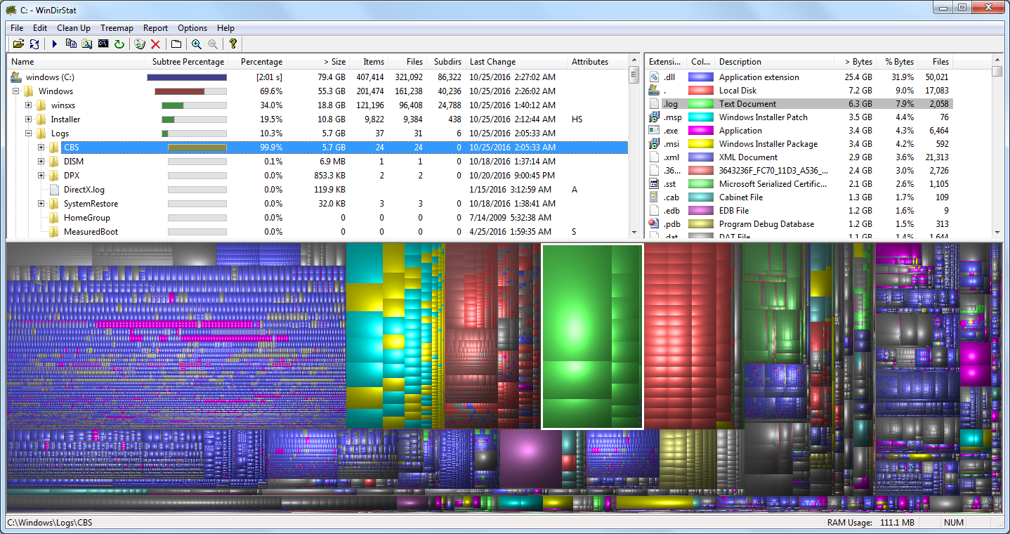The height and width of the screenshot is (534, 1010).
Task: Click the folder icon next to winsxs
Action: [x=41, y=105]
